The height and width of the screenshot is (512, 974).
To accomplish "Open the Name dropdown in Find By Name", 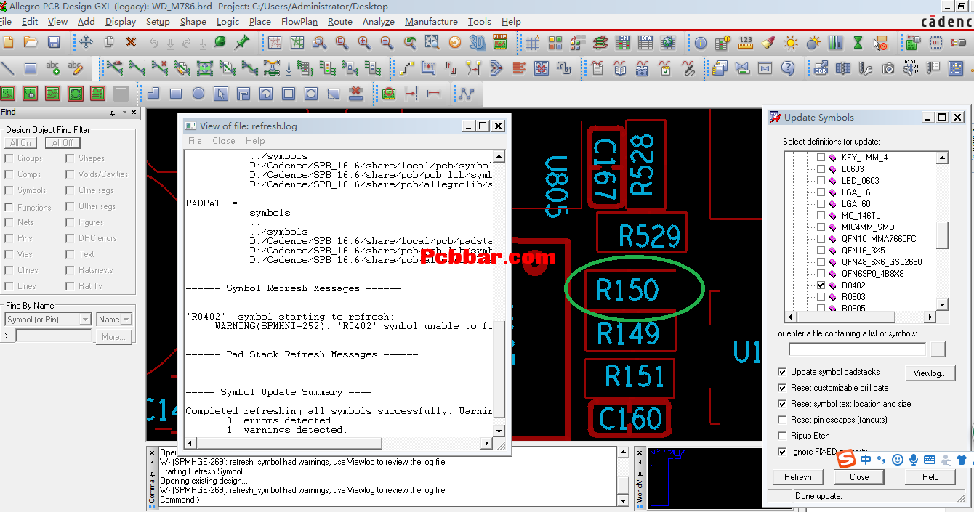I will point(115,320).
